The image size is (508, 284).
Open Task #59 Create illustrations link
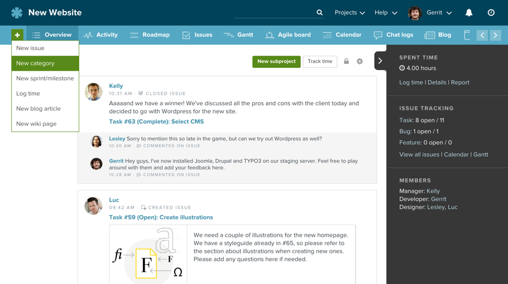click(x=161, y=217)
